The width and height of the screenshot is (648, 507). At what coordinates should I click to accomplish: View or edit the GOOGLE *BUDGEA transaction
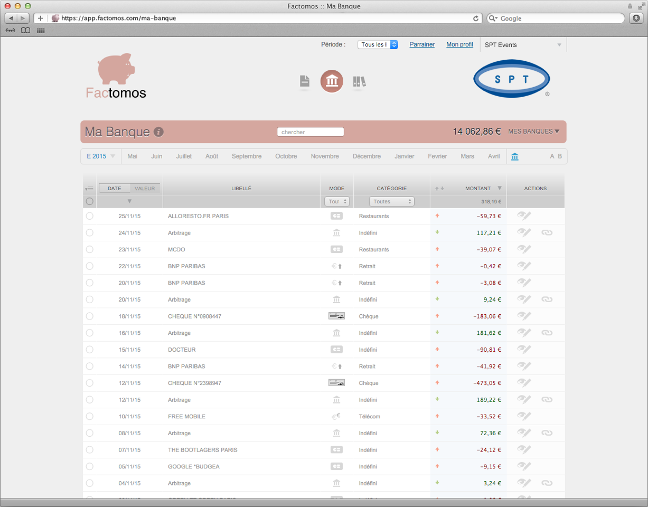(524, 466)
